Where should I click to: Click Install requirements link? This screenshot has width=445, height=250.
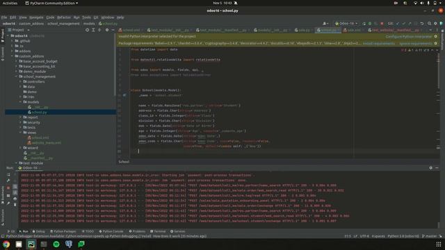pyautogui.click(x=378, y=43)
